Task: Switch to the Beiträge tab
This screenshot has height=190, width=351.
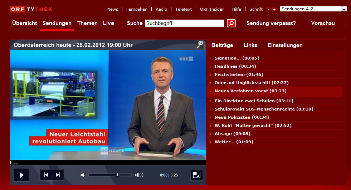Action: pyautogui.click(x=222, y=45)
